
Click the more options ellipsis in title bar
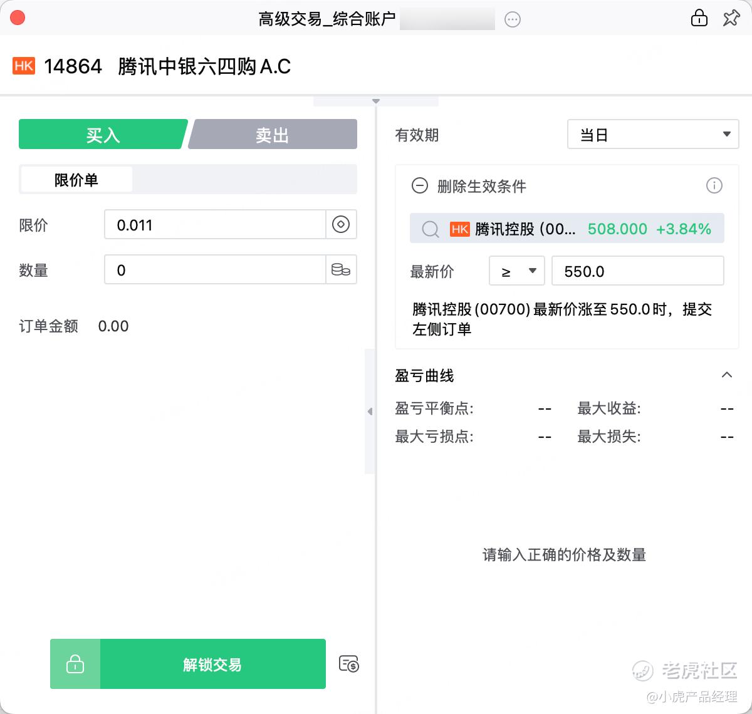coord(513,19)
